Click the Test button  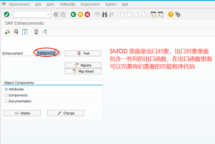[83, 53]
